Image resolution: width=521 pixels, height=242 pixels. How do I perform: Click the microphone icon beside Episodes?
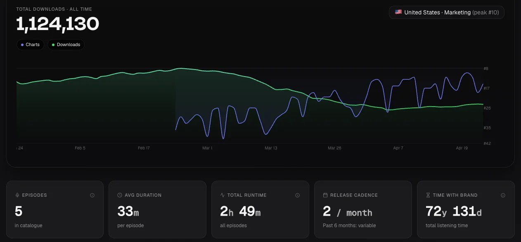[17, 195]
